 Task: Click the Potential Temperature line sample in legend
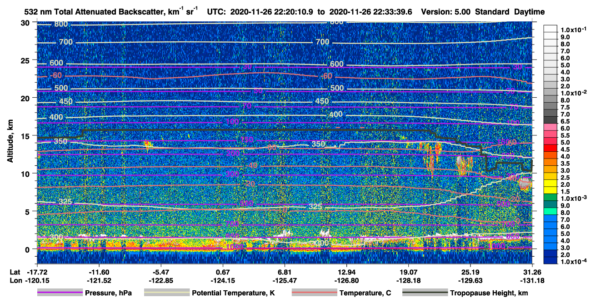pyautogui.click(x=167, y=293)
